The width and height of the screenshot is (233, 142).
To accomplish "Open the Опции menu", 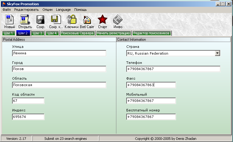I will click(x=47, y=10).
